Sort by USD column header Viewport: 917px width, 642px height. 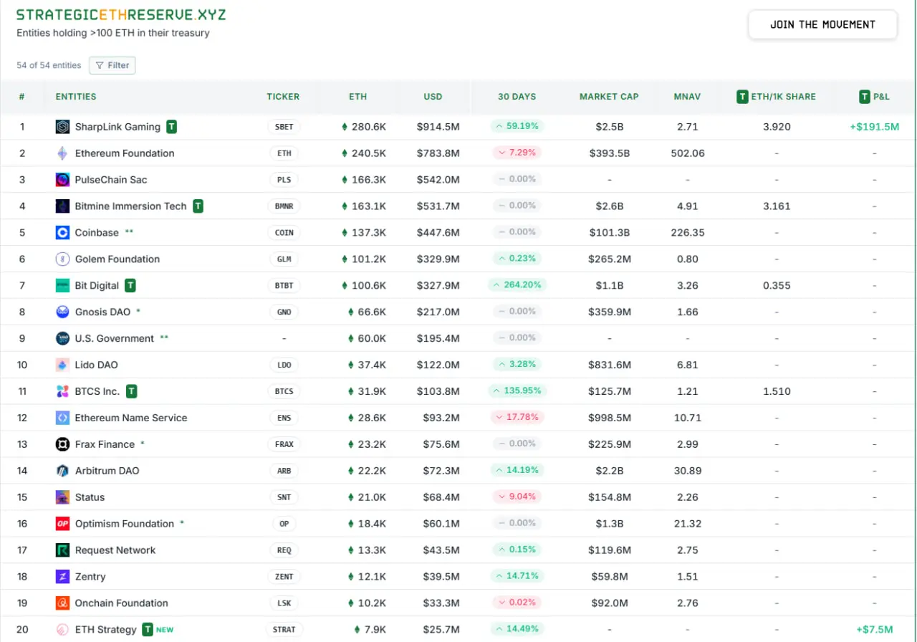433,97
